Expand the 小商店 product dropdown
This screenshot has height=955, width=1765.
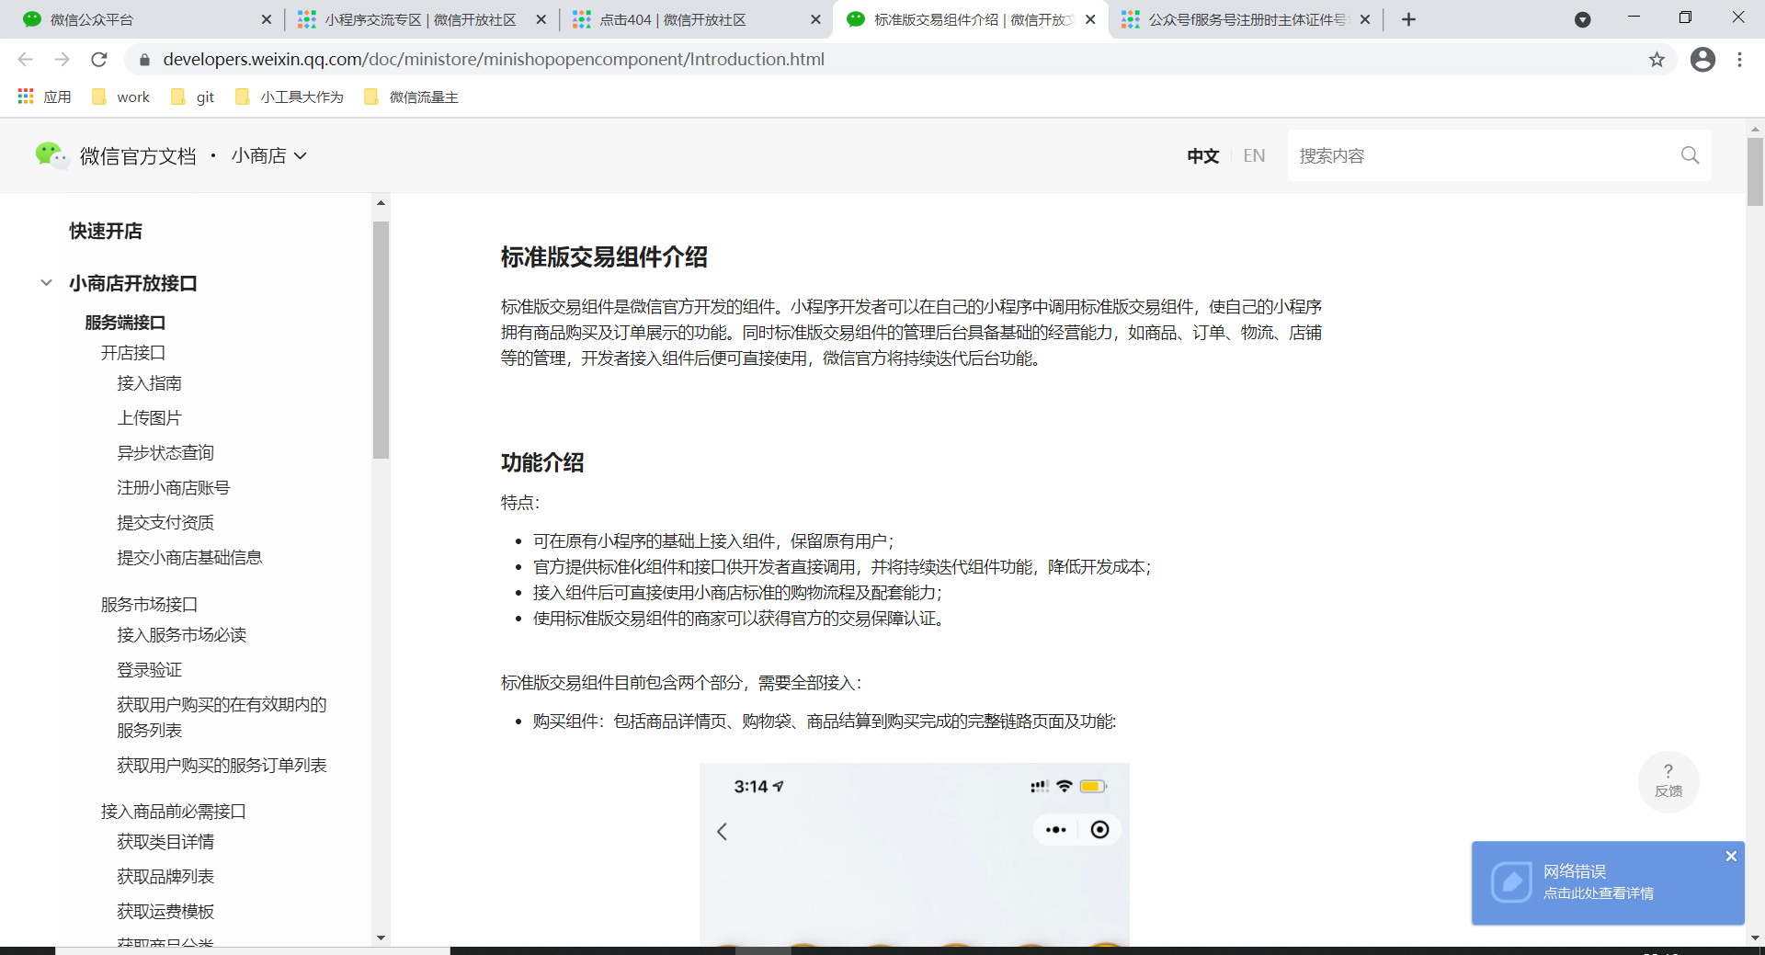coord(268,156)
